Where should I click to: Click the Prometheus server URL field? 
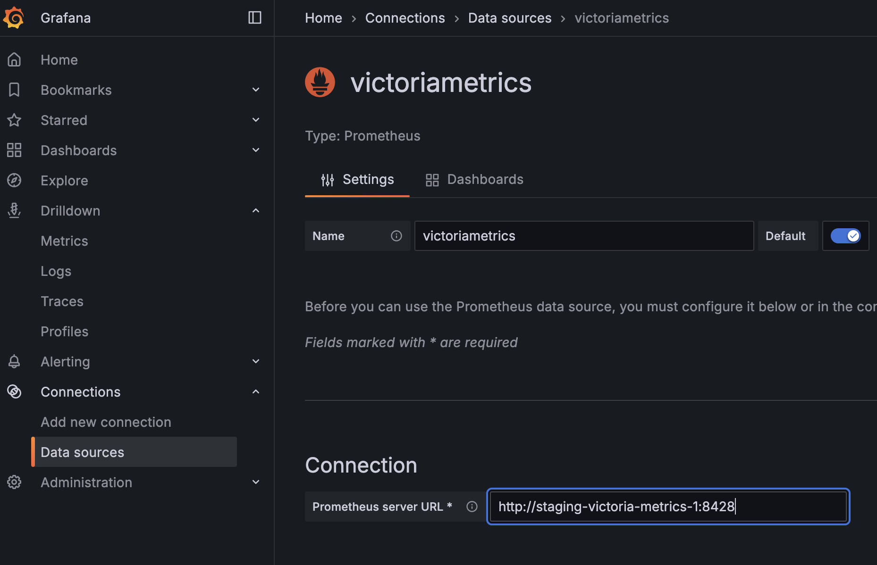click(x=668, y=507)
